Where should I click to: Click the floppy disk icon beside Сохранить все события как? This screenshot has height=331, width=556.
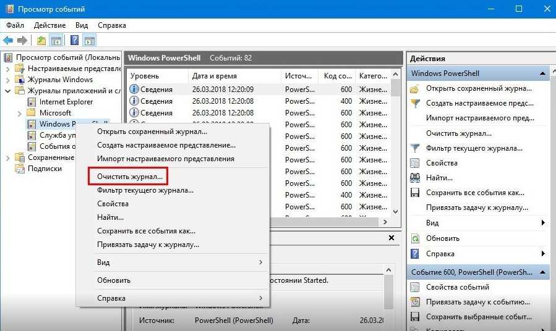pos(416,193)
